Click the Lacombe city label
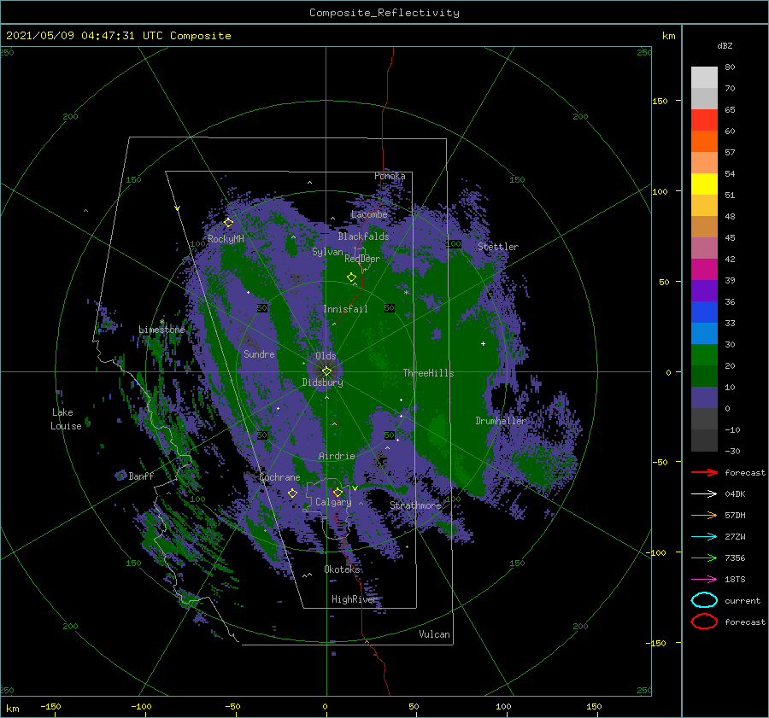This screenshot has width=769, height=718. pos(369,214)
